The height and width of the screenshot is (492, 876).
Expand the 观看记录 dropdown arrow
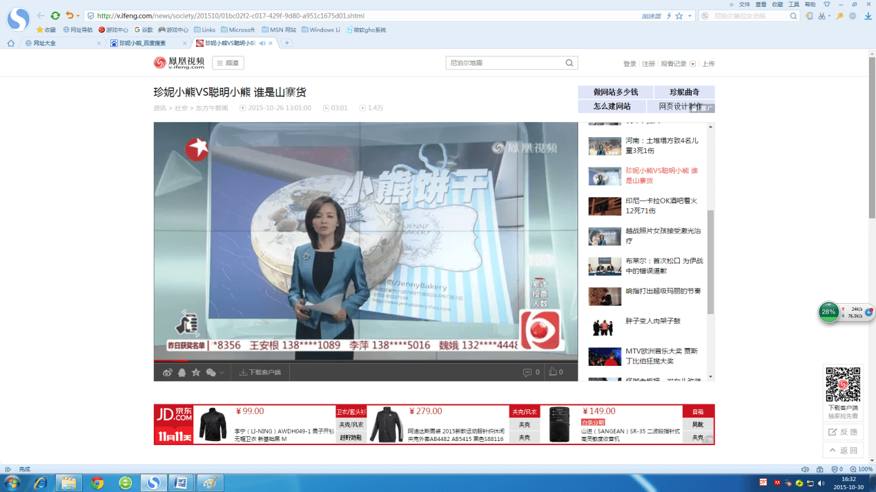pos(692,64)
